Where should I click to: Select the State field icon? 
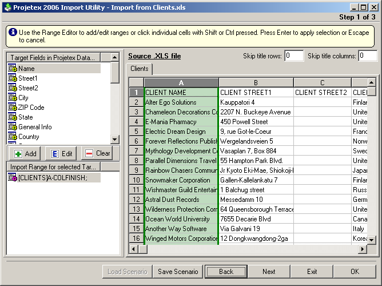pyautogui.click(x=12, y=117)
